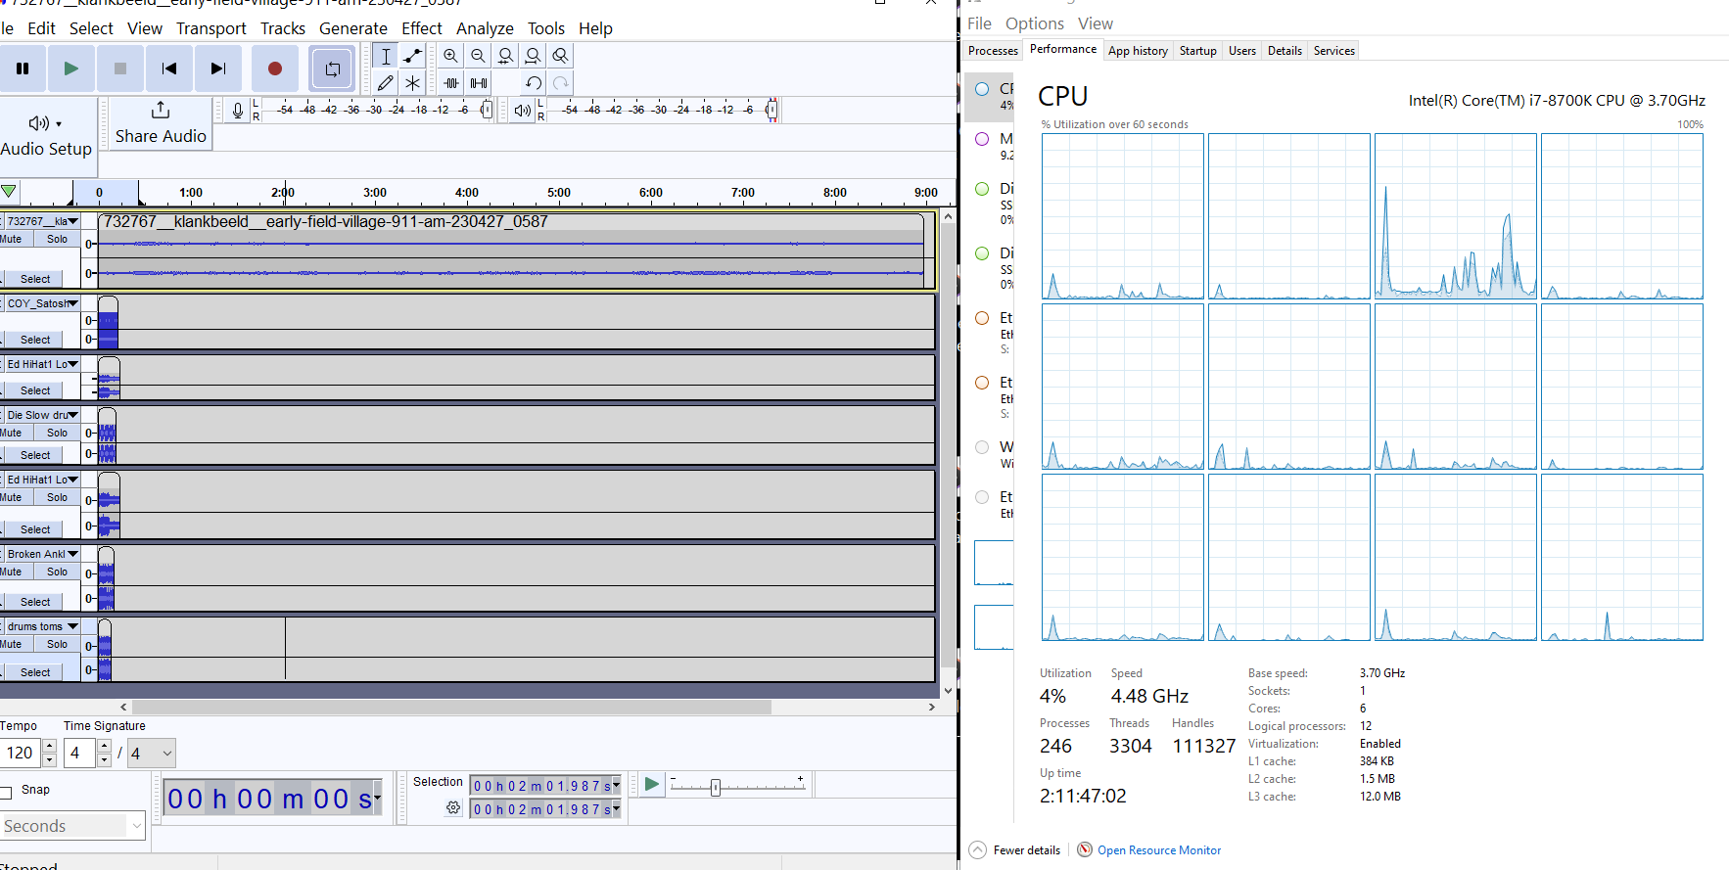The image size is (1729, 870).
Task: Click the Redo arrow
Action: pos(560,83)
